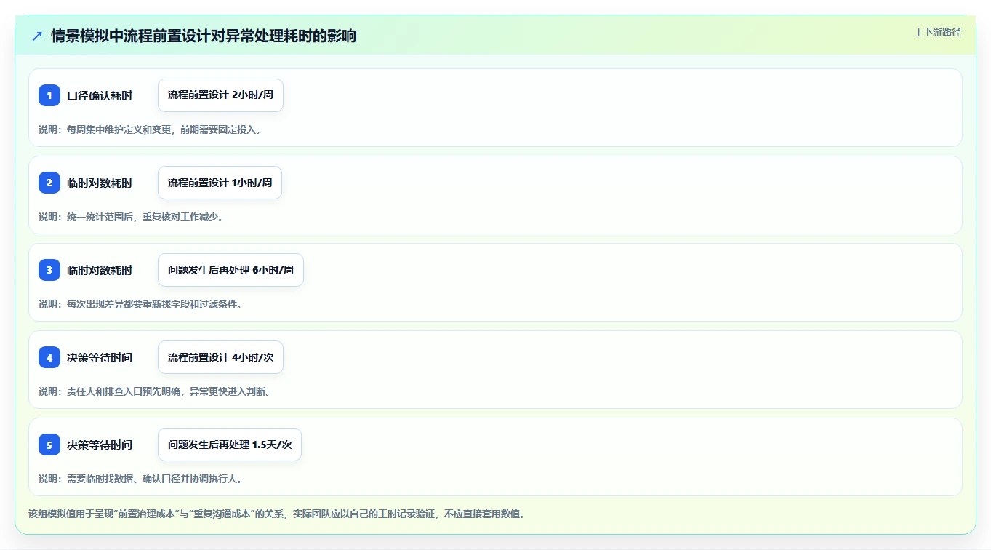Screen dimensions: 991x550
Task: Click 决策等待时间 label in row 4
Action: [x=100, y=357]
